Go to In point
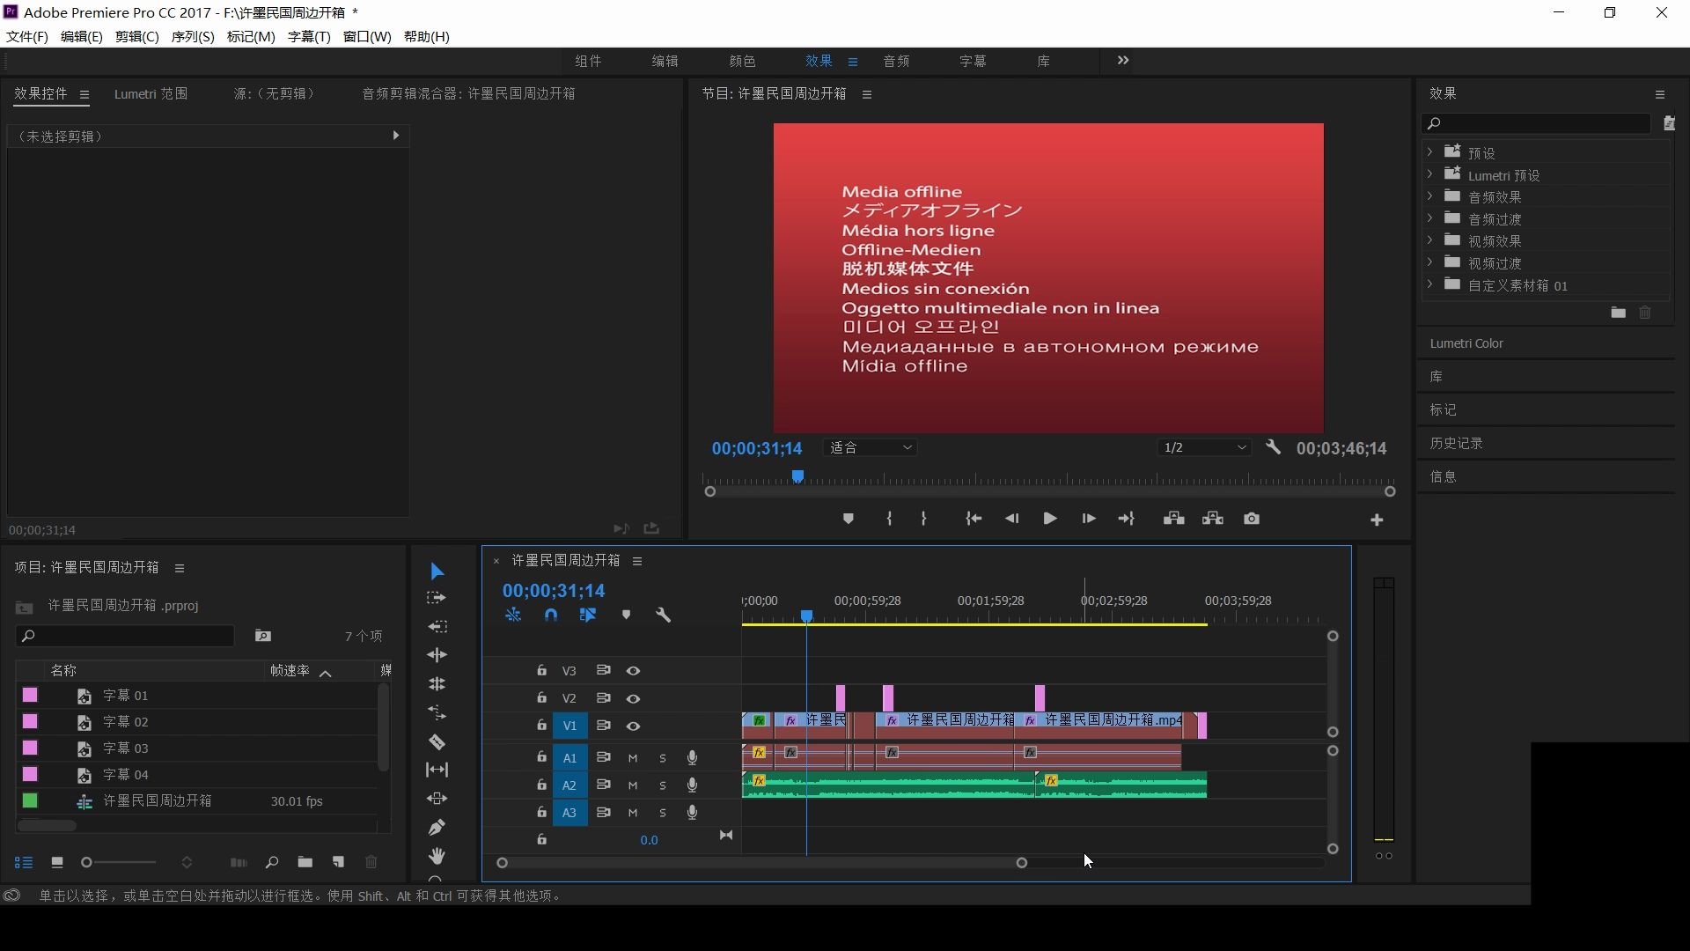The width and height of the screenshot is (1690, 951). pos(974,519)
